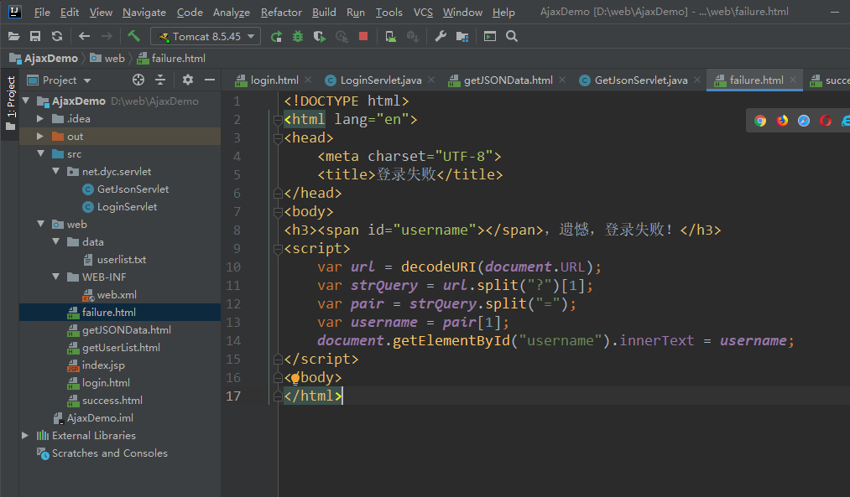
Task: Open Project Structure toolbar icon
Action: pos(462,36)
